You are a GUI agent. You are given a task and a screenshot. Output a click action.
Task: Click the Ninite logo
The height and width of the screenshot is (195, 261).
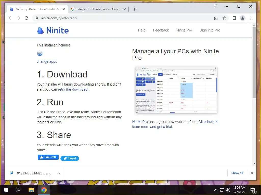53,30
